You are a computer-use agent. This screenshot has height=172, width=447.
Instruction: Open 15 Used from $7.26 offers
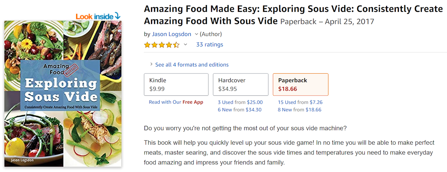[300, 102]
